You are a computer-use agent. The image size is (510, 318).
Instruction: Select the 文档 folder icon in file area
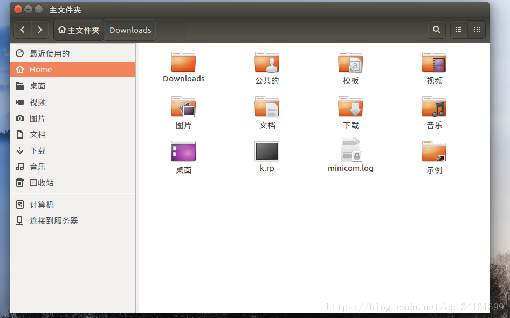click(x=267, y=107)
